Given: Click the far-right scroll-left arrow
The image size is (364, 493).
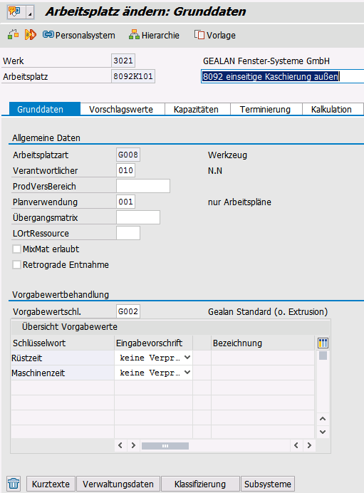Looking at the screenshot, I should [296, 445].
